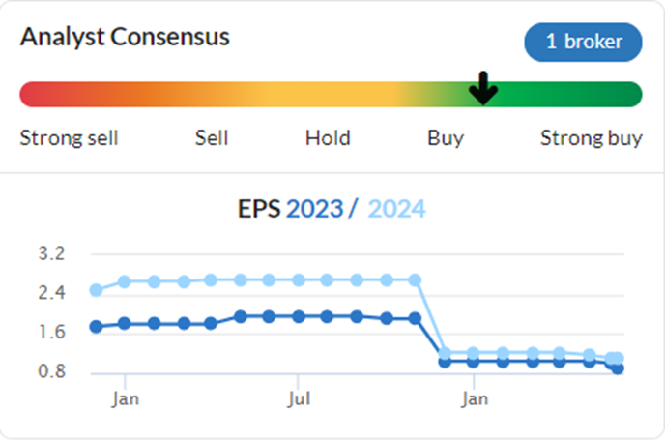Click the Jul axis label
The image size is (665, 441).
[299, 399]
